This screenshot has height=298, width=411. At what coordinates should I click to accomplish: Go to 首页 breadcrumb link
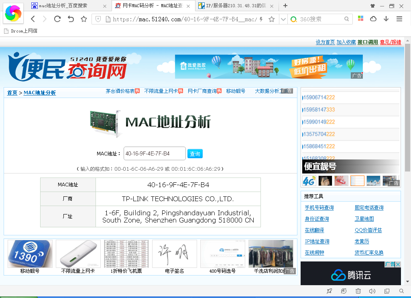[x=12, y=93]
